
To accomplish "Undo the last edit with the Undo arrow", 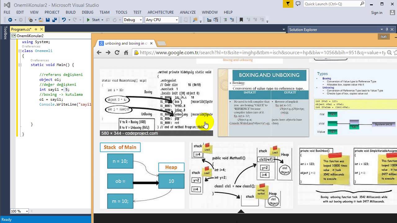I will [64, 20].
